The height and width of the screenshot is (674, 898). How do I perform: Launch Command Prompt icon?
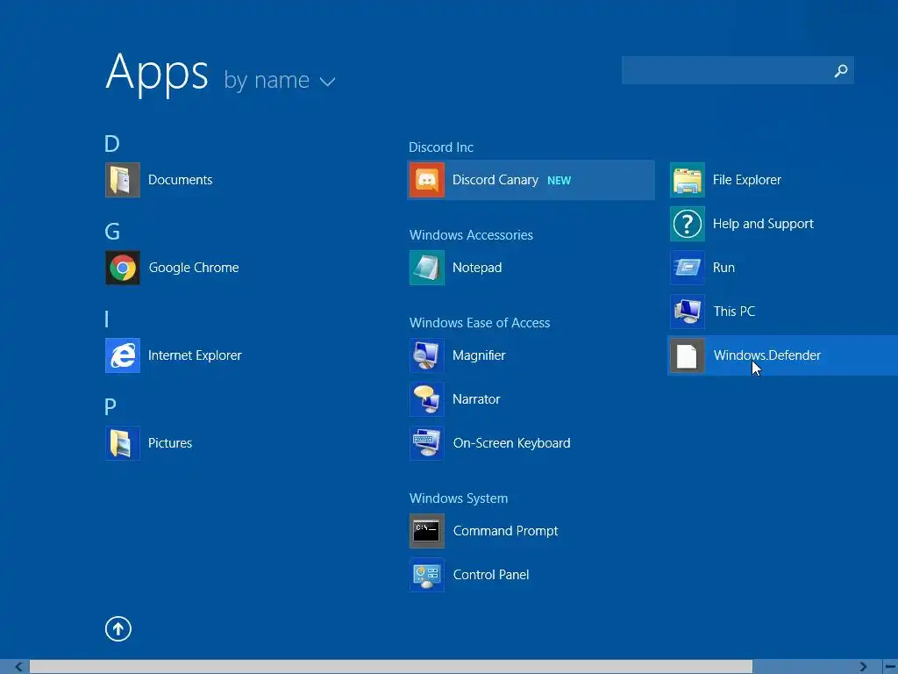point(427,531)
